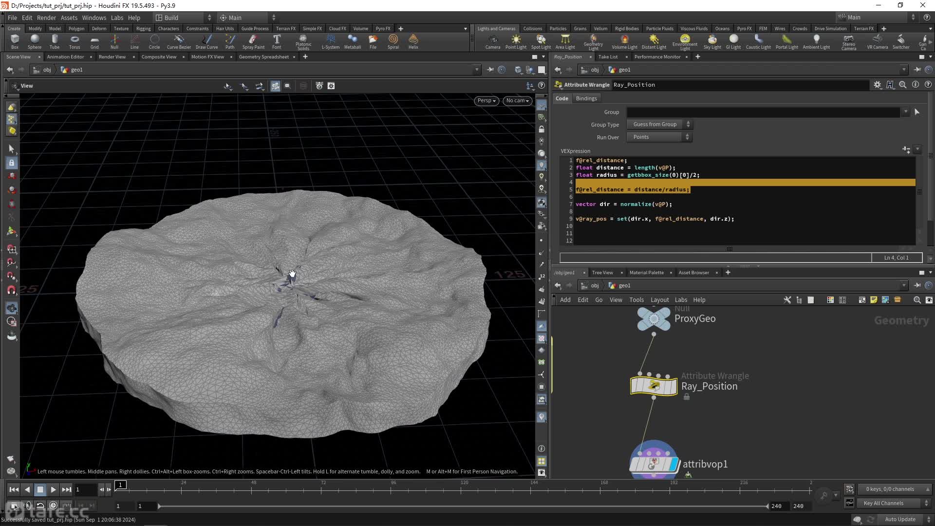The height and width of the screenshot is (526, 935).
Task: Switch to the Performance Monitor tab
Action: pos(657,57)
